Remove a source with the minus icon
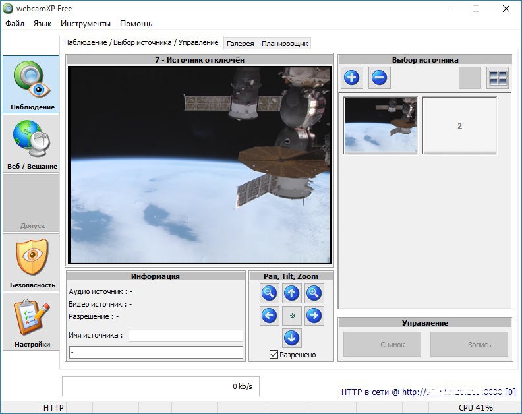 [379, 78]
